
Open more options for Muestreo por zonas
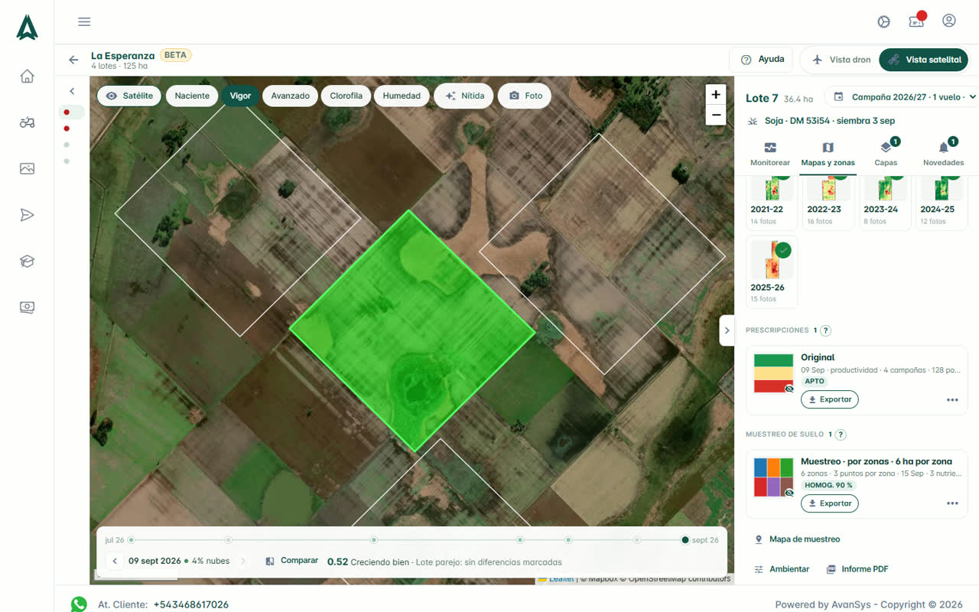(x=952, y=503)
